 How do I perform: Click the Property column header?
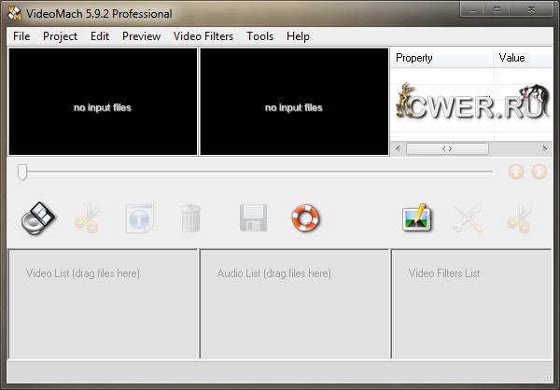[x=441, y=58]
